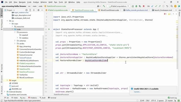Open the Event Log
Image resolution: width=181 pixels, height=102 pixels.
172,98
